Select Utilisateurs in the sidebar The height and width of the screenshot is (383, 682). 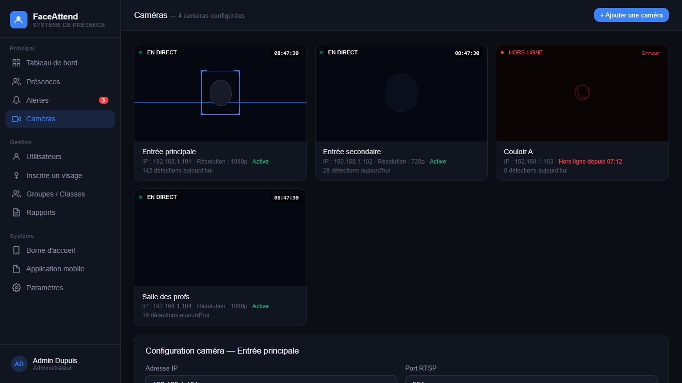[60, 157]
